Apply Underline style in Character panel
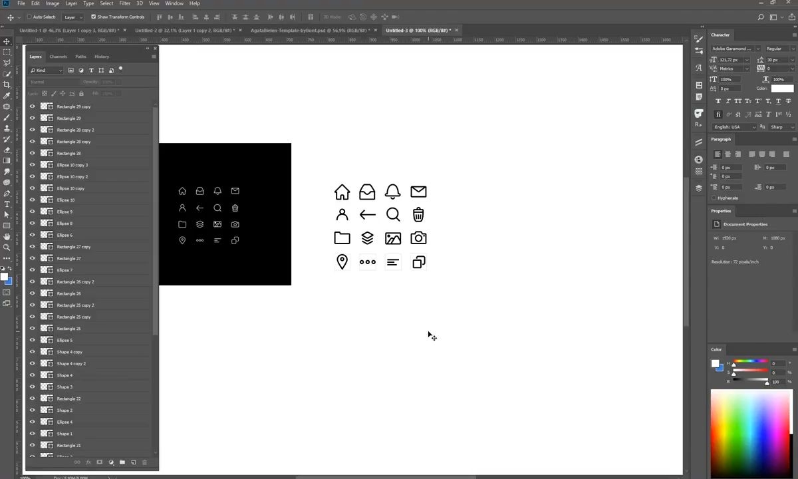Image resolution: width=798 pixels, height=479 pixels. (x=777, y=101)
